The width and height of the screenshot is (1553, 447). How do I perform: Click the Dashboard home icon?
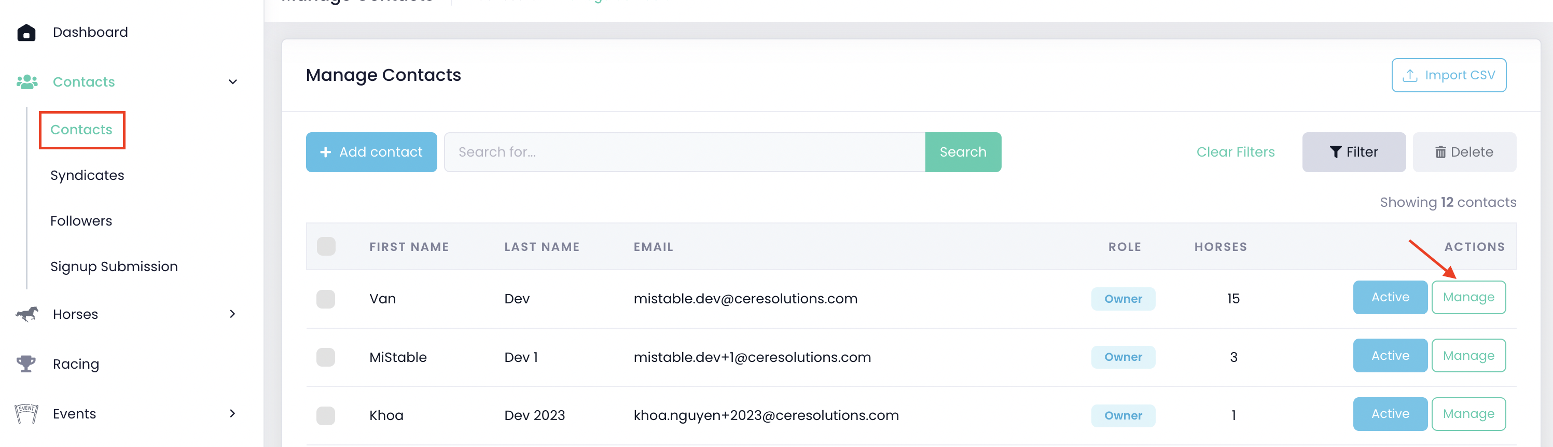point(26,33)
